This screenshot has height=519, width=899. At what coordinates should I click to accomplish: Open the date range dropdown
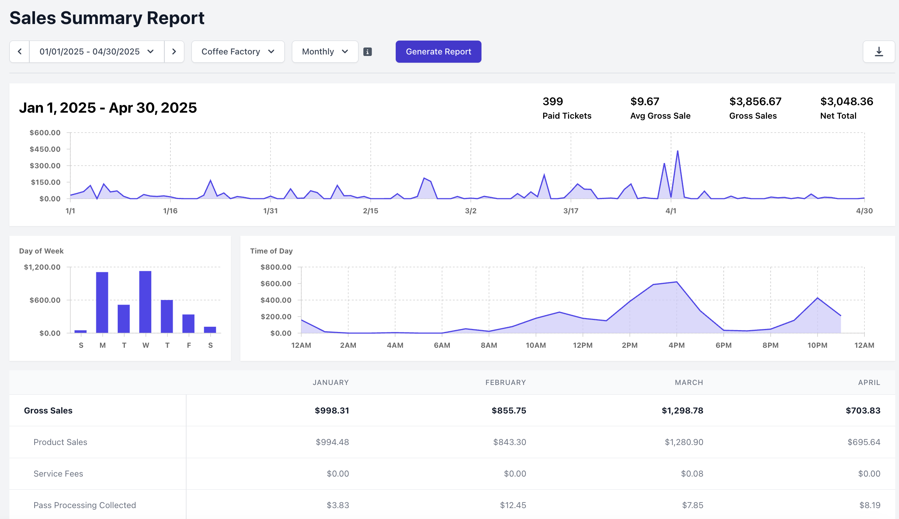pyautogui.click(x=97, y=51)
